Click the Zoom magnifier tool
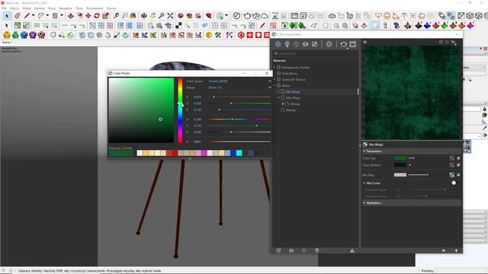 (161, 15)
